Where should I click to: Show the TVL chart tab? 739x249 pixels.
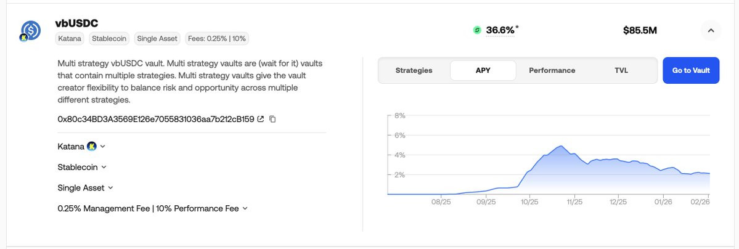(x=621, y=70)
